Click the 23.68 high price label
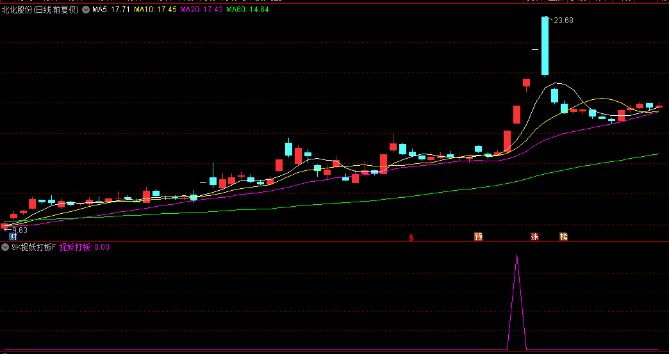This screenshot has height=354, width=669. (563, 20)
